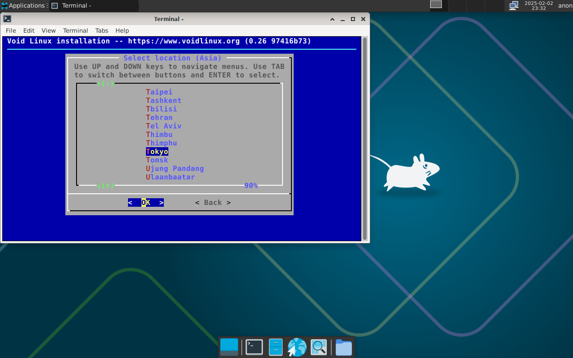This screenshot has height=358, width=573.
Task: Select Tomsk in the location list
Action: [x=157, y=160]
